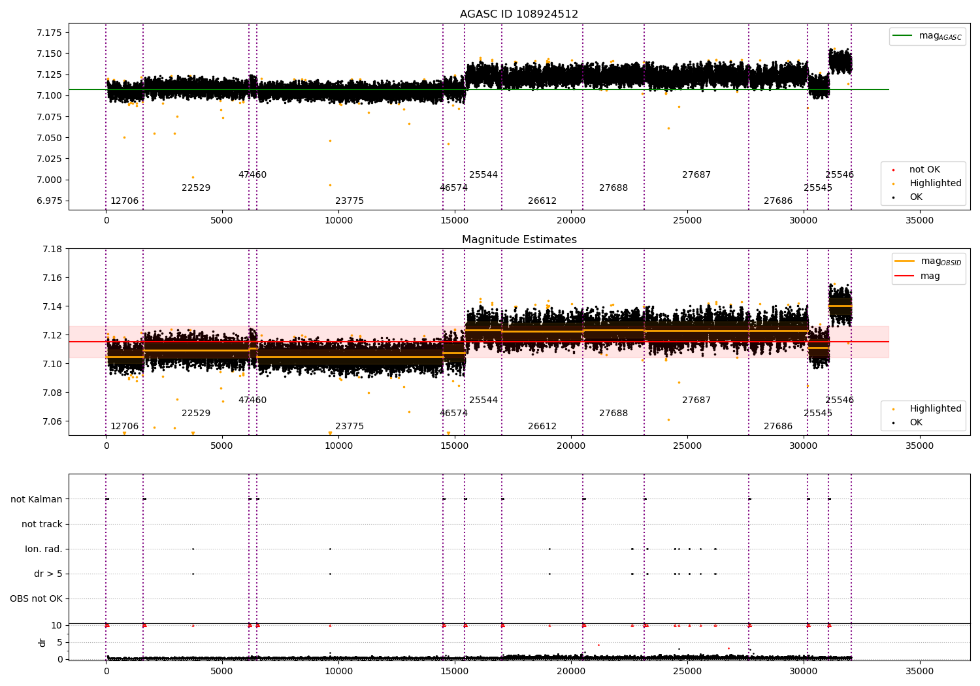Click the 'dr > 5' axis label
The width and height of the screenshot is (980, 686).
tap(48, 574)
